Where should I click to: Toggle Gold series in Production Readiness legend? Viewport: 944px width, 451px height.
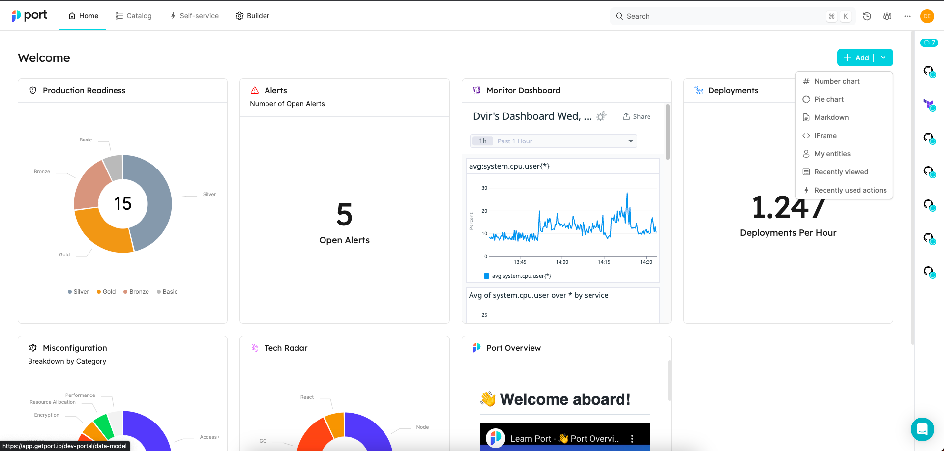[106, 292]
